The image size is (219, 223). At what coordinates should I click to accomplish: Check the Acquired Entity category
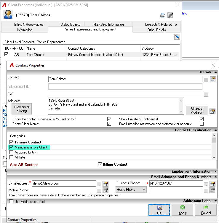[x=11, y=152]
